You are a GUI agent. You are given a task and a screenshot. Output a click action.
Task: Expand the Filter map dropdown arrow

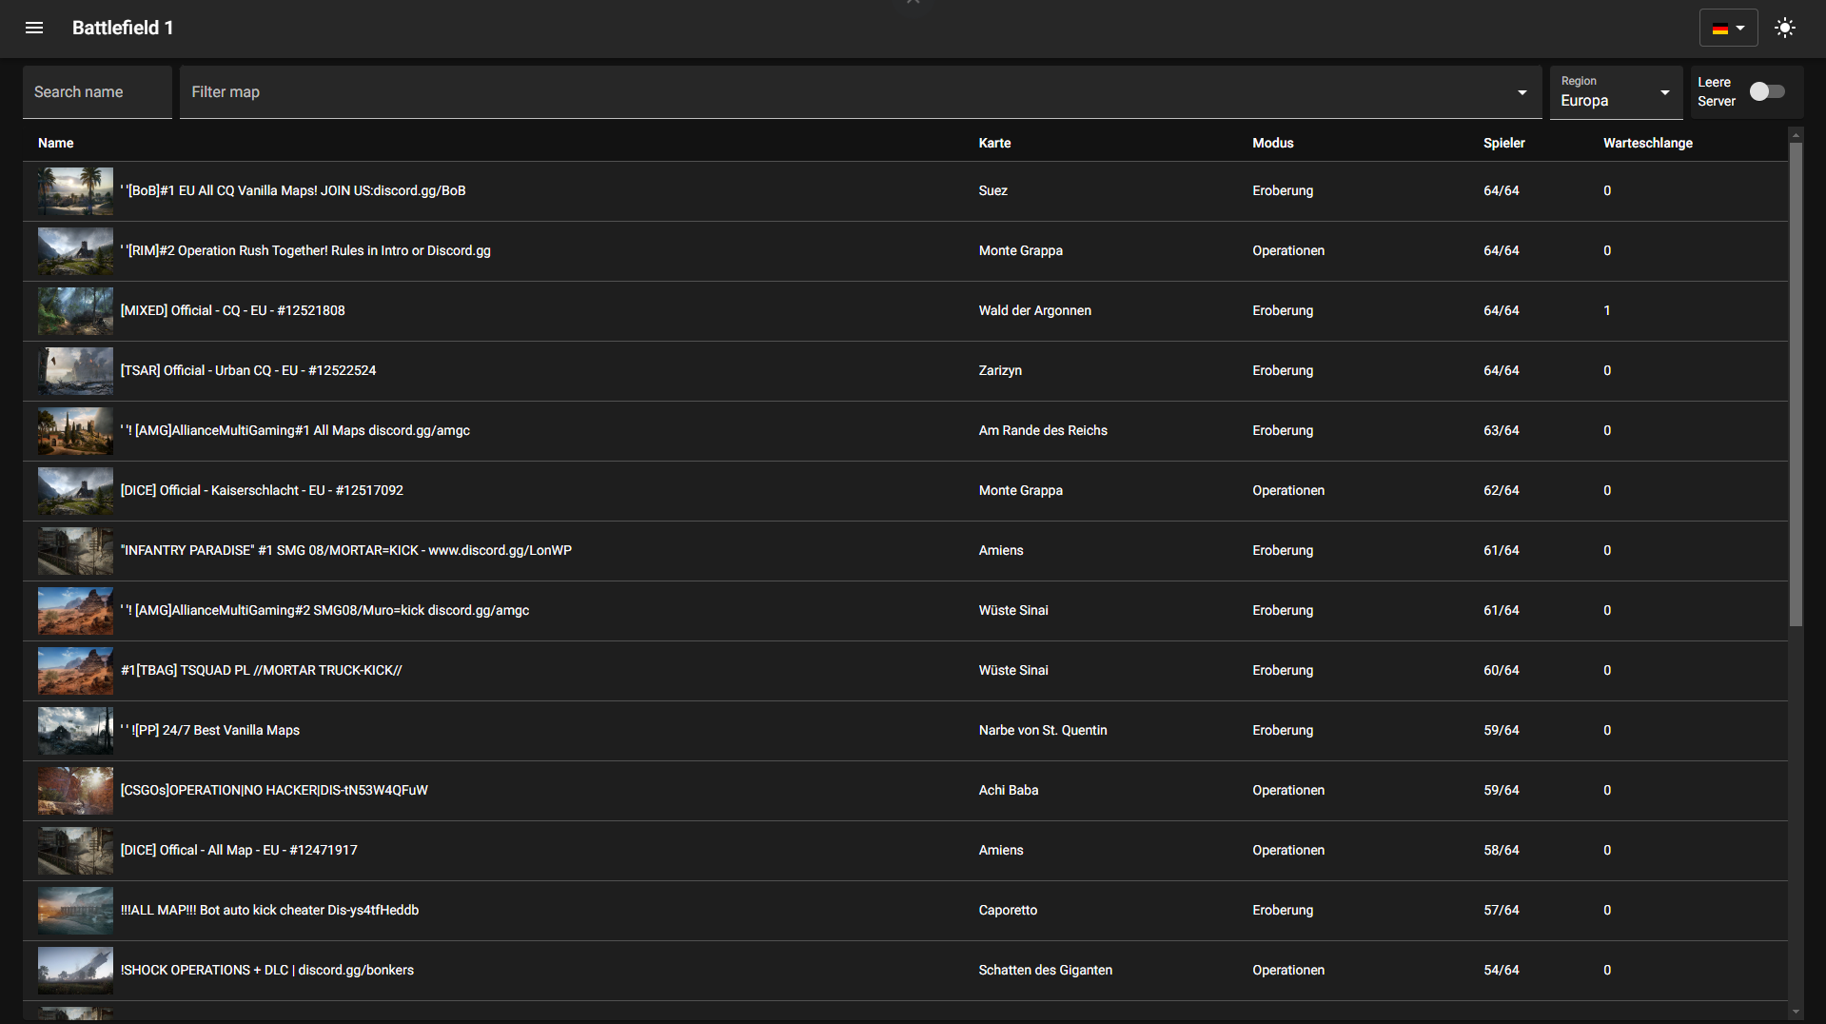(1522, 92)
